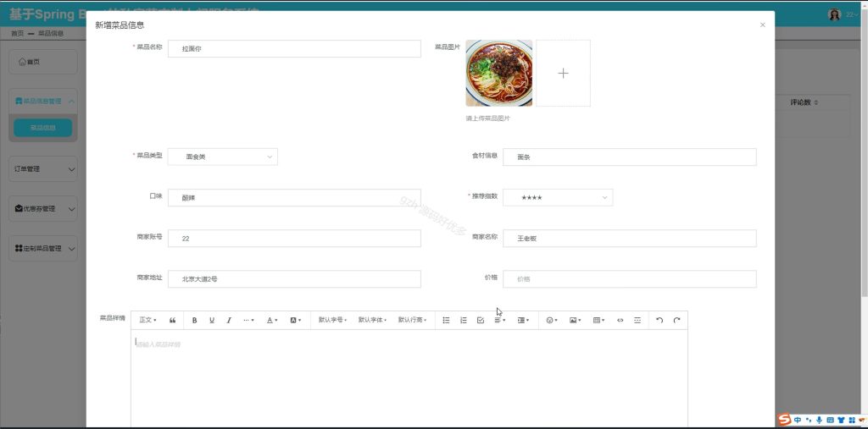This screenshot has height=429, width=868.
Task: Toggle bold formatting in the editor
Action: pyautogui.click(x=194, y=320)
